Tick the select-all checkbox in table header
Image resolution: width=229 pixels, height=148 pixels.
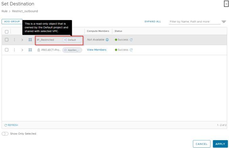tap(7, 32)
